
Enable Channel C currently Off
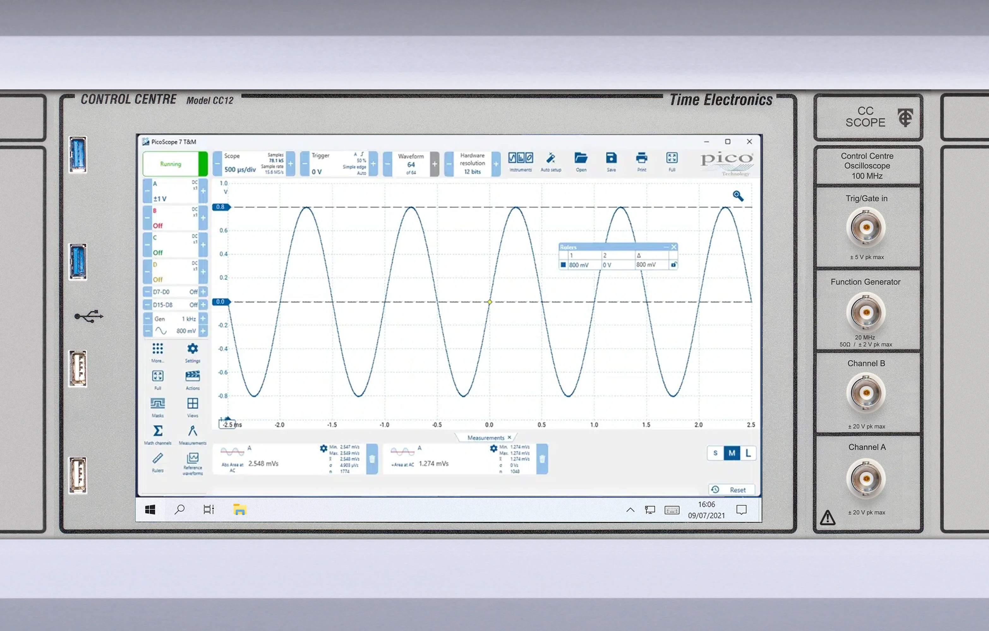pos(158,253)
